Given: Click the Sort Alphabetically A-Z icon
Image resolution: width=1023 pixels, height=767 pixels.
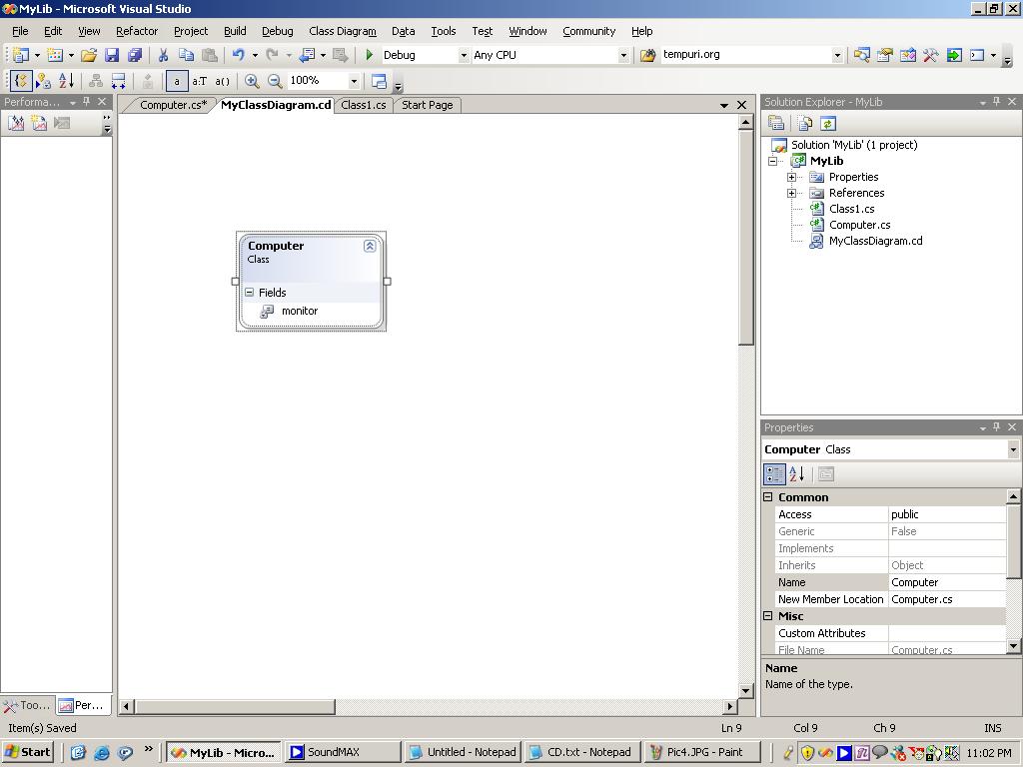Looking at the screenshot, I should point(66,81).
